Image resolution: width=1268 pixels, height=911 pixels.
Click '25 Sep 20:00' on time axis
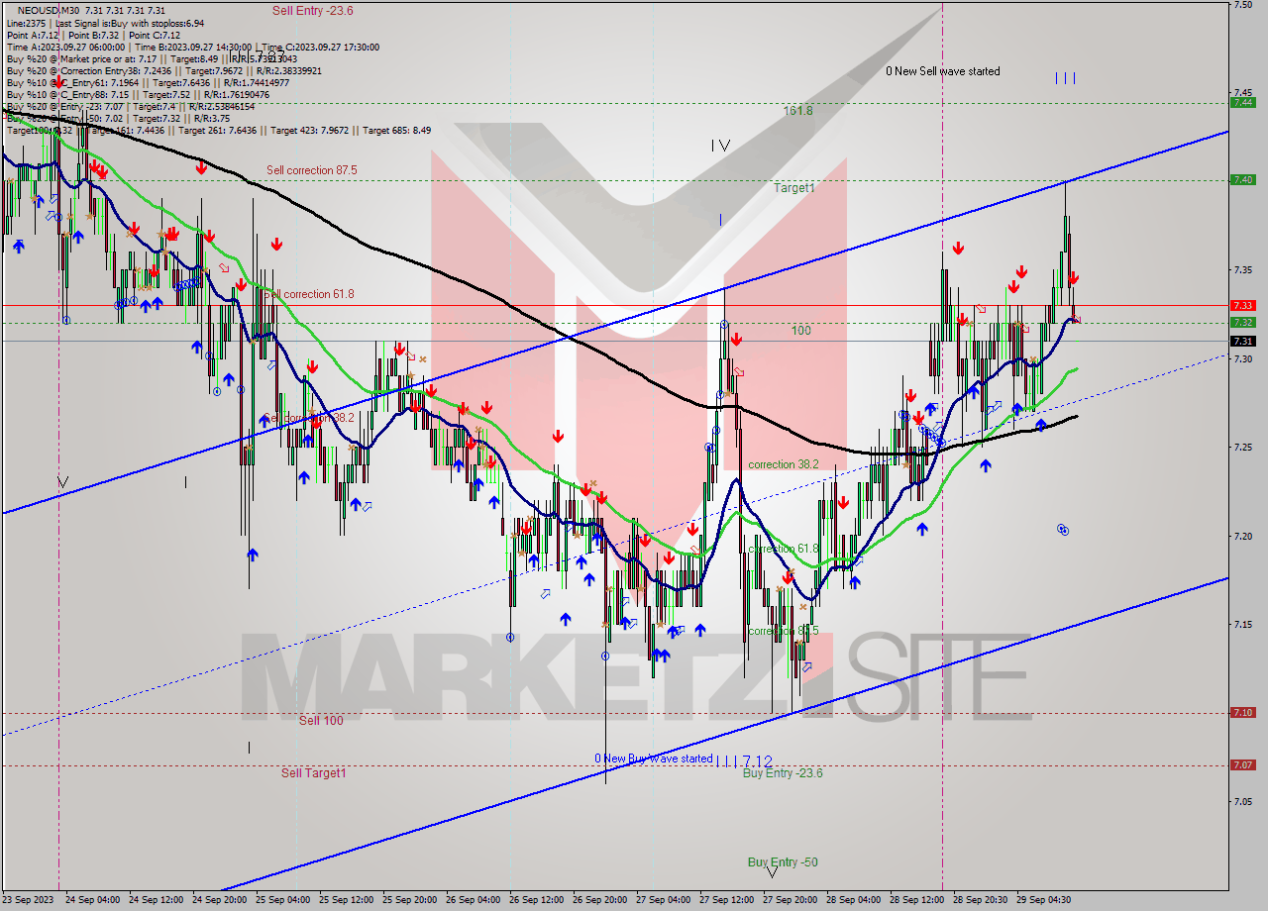point(409,900)
